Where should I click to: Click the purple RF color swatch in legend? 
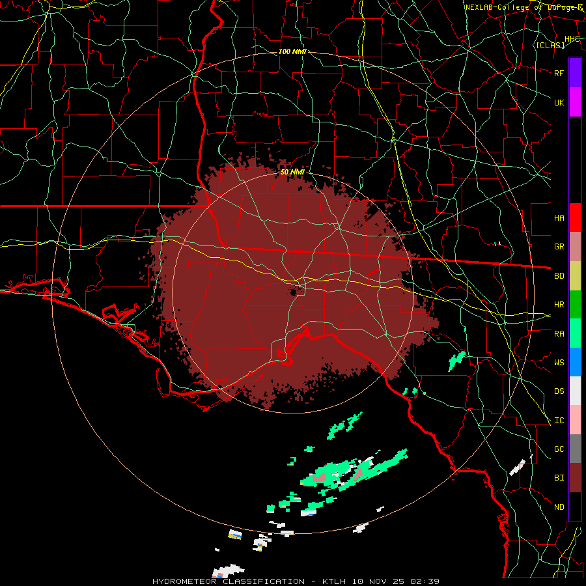coord(575,72)
